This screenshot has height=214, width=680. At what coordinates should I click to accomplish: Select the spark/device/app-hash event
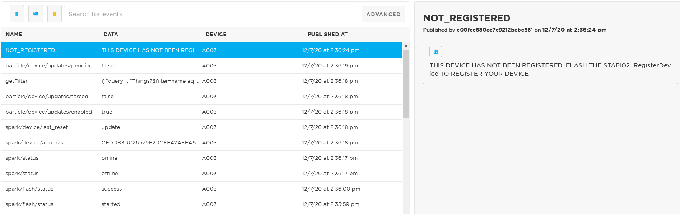[x=202, y=143]
